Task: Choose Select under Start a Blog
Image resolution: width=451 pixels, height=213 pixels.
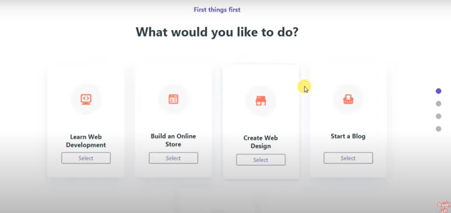Action: (348, 158)
